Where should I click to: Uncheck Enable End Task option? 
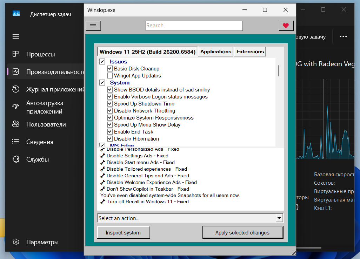pos(110,131)
